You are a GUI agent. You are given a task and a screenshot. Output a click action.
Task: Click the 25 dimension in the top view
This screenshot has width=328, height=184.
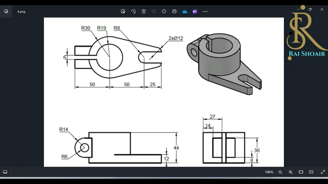point(153,85)
